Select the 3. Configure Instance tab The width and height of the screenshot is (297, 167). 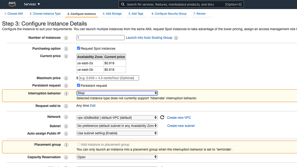[x=82, y=14]
